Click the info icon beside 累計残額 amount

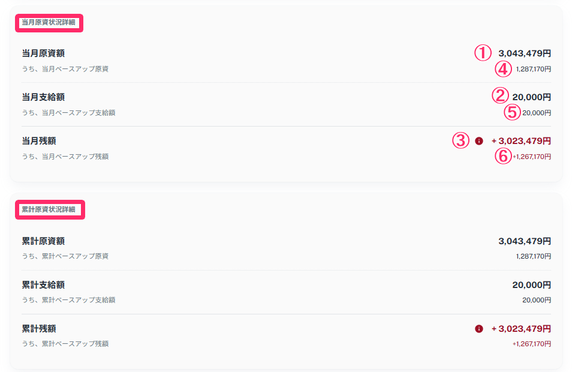click(479, 329)
